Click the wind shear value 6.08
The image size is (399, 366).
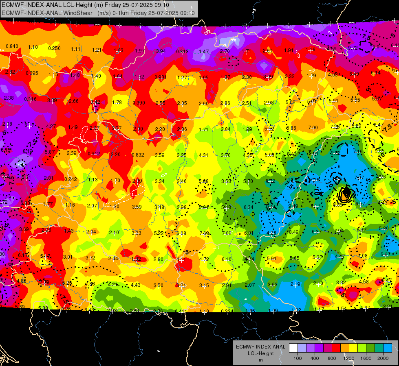click(x=181, y=233)
